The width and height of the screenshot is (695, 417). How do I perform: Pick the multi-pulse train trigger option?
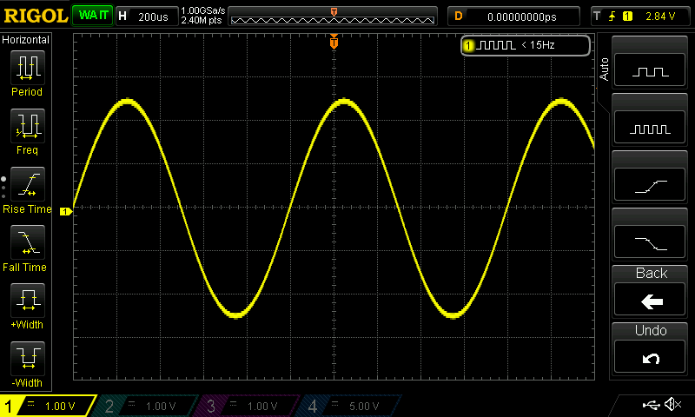pos(651,129)
